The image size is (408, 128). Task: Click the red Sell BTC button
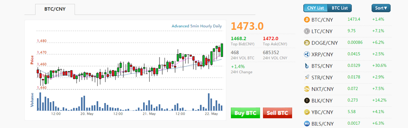coord(277,113)
